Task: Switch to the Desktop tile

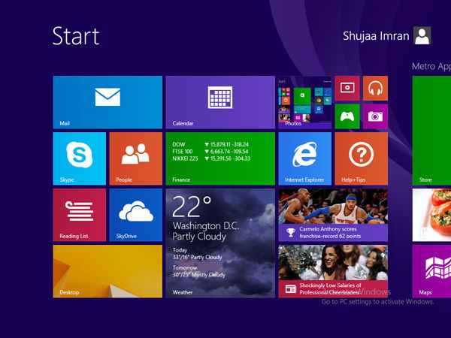Action: click(x=107, y=271)
